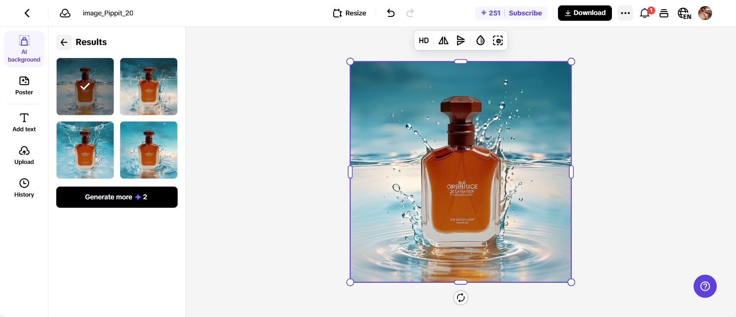The width and height of the screenshot is (736, 317).
Task: Choose the bottom-right result thumbnail
Action: click(149, 150)
